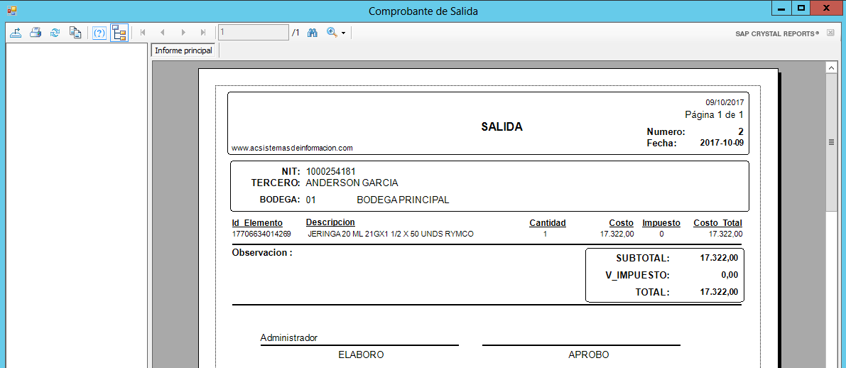Viewport: 846px width, 368px height.
Task: Open the Find Text binoculars tool
Action: [x=312, y=33]
